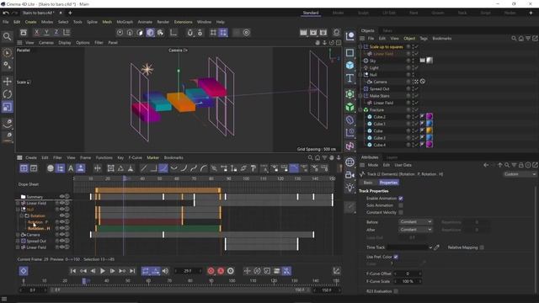Viewport: 539px width, 303px height.
Task: Open the Custom mode dropdown in Attributes
Action: coord(520,174)
